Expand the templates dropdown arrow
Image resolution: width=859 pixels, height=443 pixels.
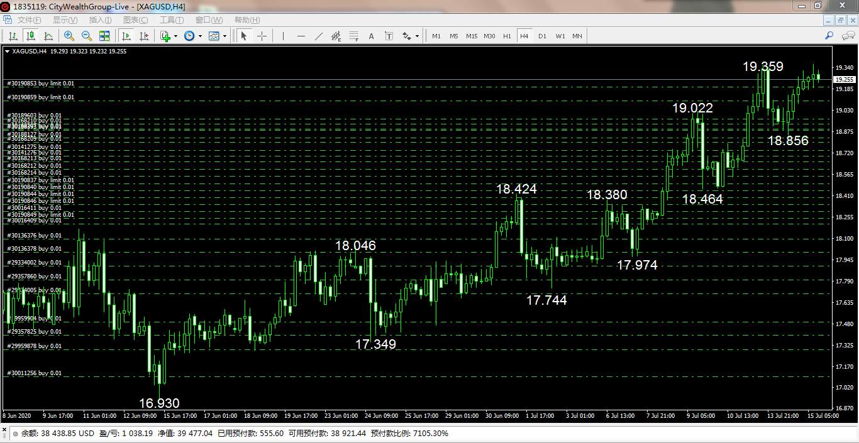pyautogui.click(x=224, y=36)
